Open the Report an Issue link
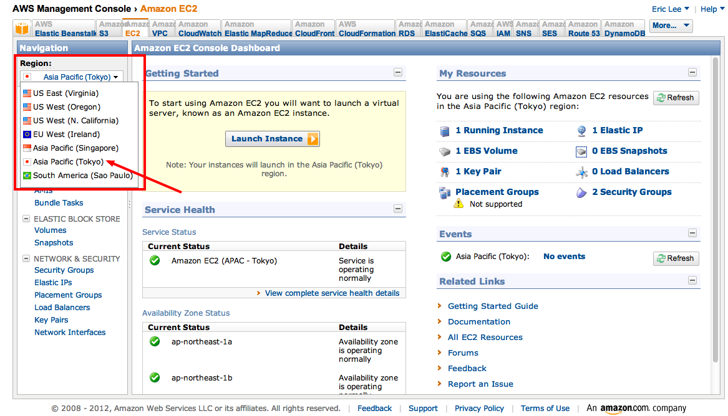This screenshot has height=416, width=728. coord(480,384)
